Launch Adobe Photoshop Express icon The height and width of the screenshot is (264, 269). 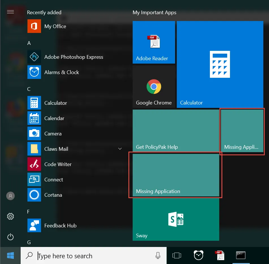click(34, 57)
